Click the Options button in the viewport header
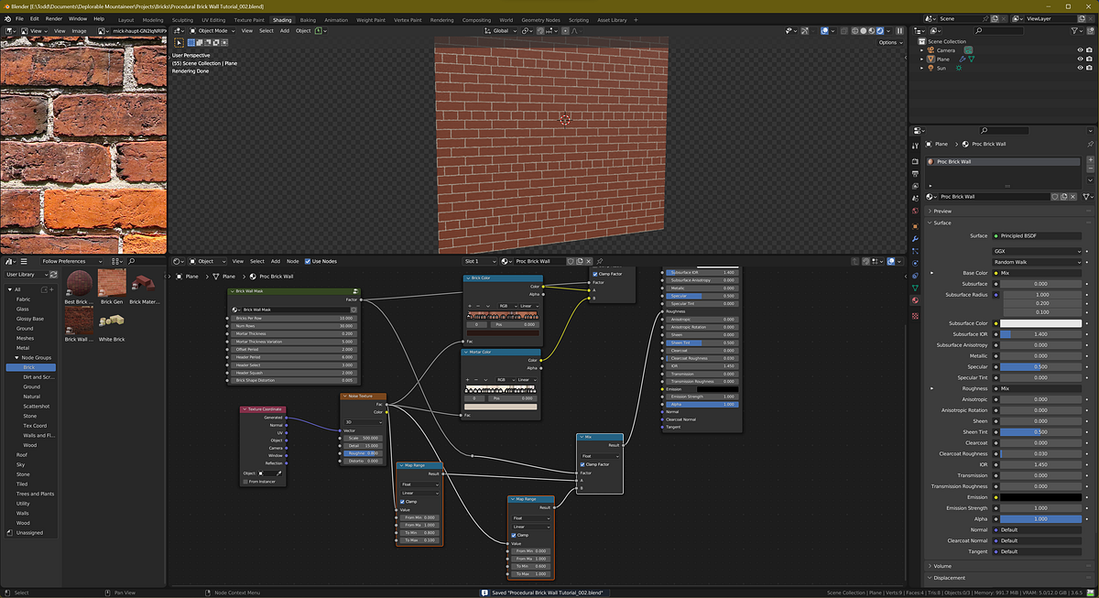Image resolution: width=1099 pixels, height=598 pixels. [888, 41]
